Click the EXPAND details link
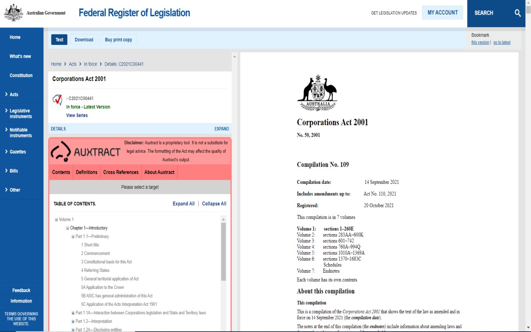This screenshot has width=531, height=332. click(x=222, y=129)
